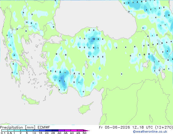Screen dimensions: 173x134
Task: Click the 45–50 mm legend swatch
Action: click(80, 130)
